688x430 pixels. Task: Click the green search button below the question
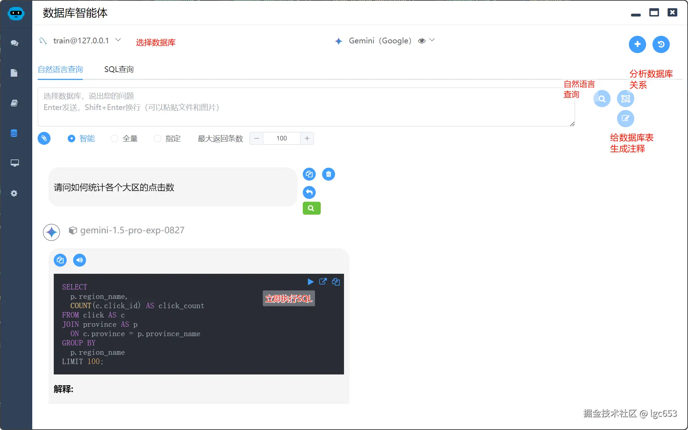coord(311,208)
